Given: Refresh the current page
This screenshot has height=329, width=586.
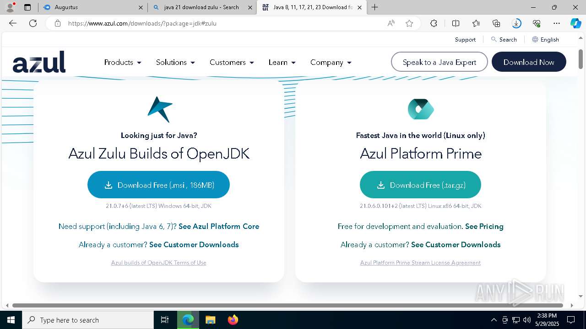Looking at the screenshot, I should [x=33, y=23].
